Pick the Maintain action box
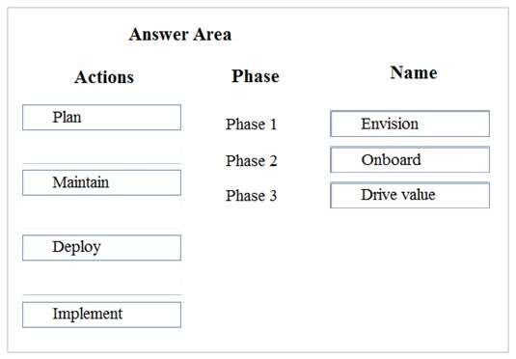 pyautogui.click(x=101, y=182)
